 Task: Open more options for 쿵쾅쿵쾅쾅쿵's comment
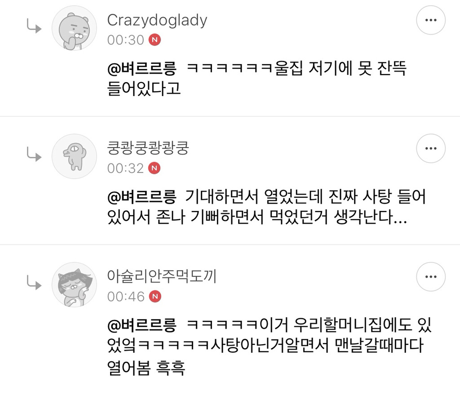pos(431,149)
